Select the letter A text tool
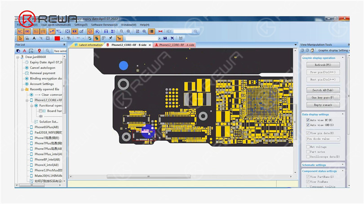This screenshot has width=364, height=204. click(x=34, y=38)
